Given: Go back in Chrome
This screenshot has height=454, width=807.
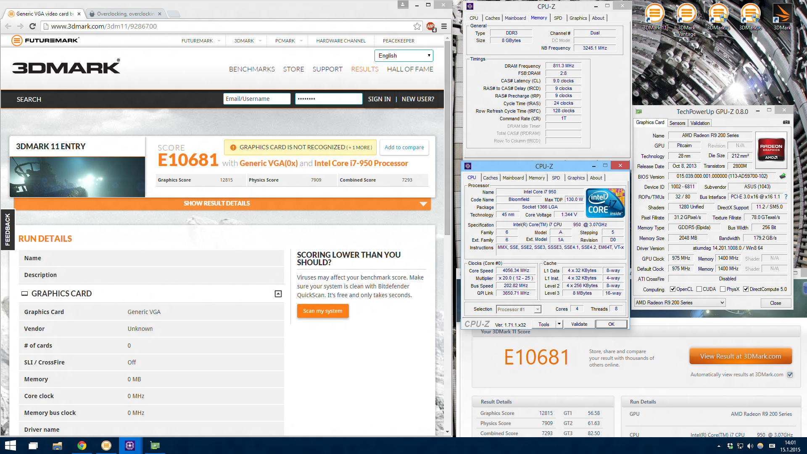Looking at the screenshot, I should tap(8, 26).
